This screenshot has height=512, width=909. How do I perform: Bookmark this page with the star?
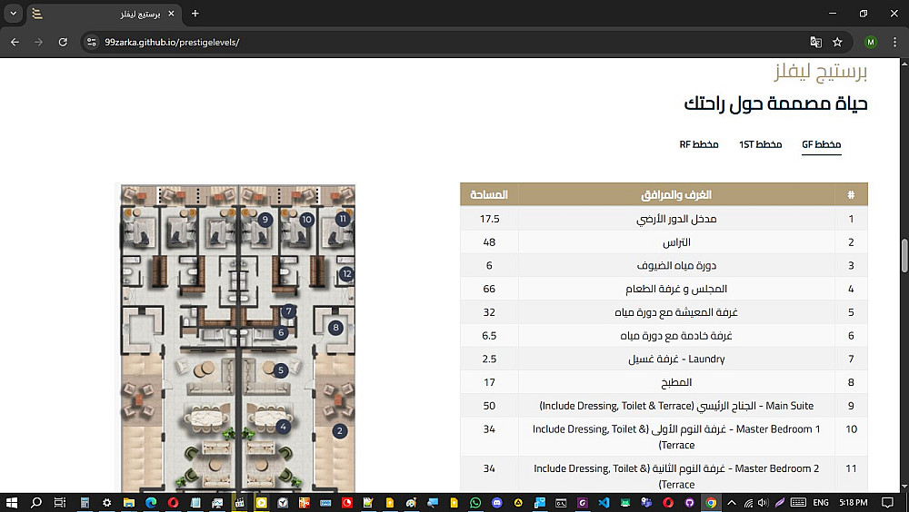click(837, 42)
